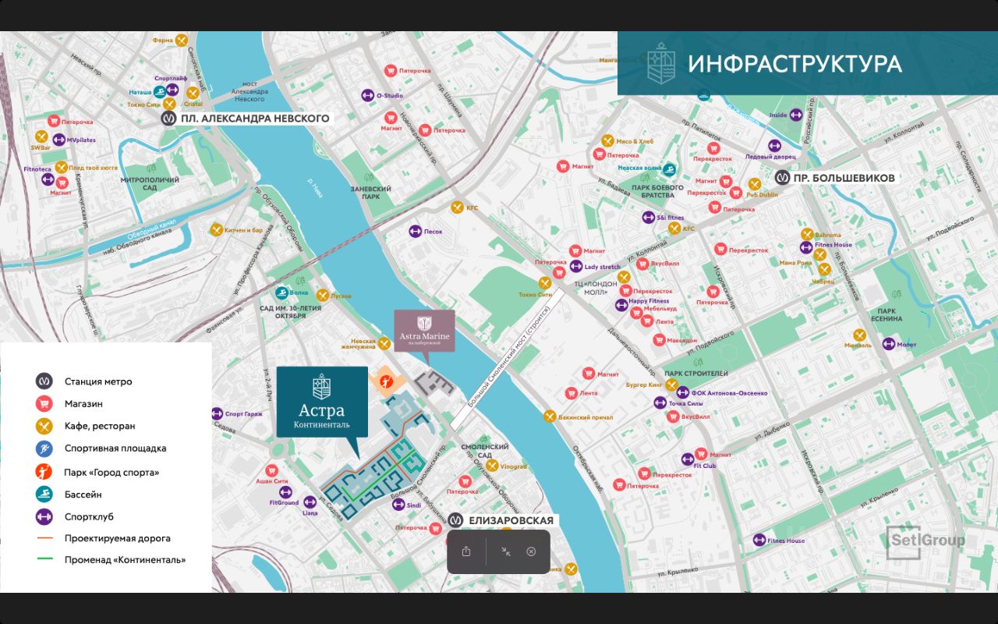Click the share icon in bottom toolbar
This screenshot has height=624, width=998.
click(x=466, y=551)
